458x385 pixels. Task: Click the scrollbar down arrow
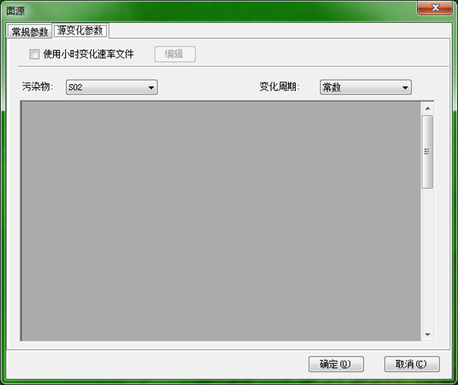pos(428,335)
